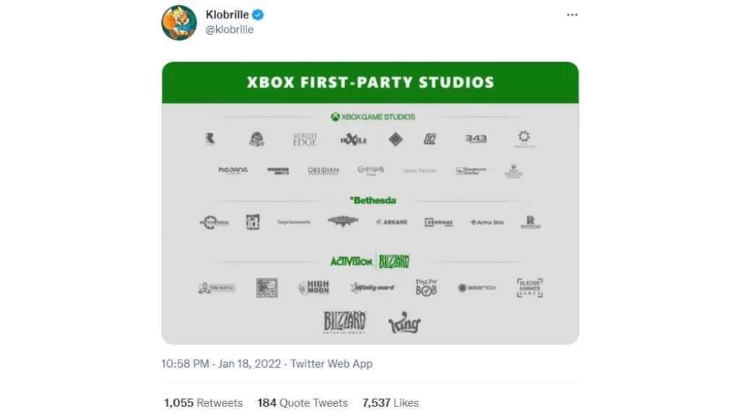This screenshot has height=416, width=740.
Task: Click the tweet timestamp 10:58 PM
Action: 186,364
